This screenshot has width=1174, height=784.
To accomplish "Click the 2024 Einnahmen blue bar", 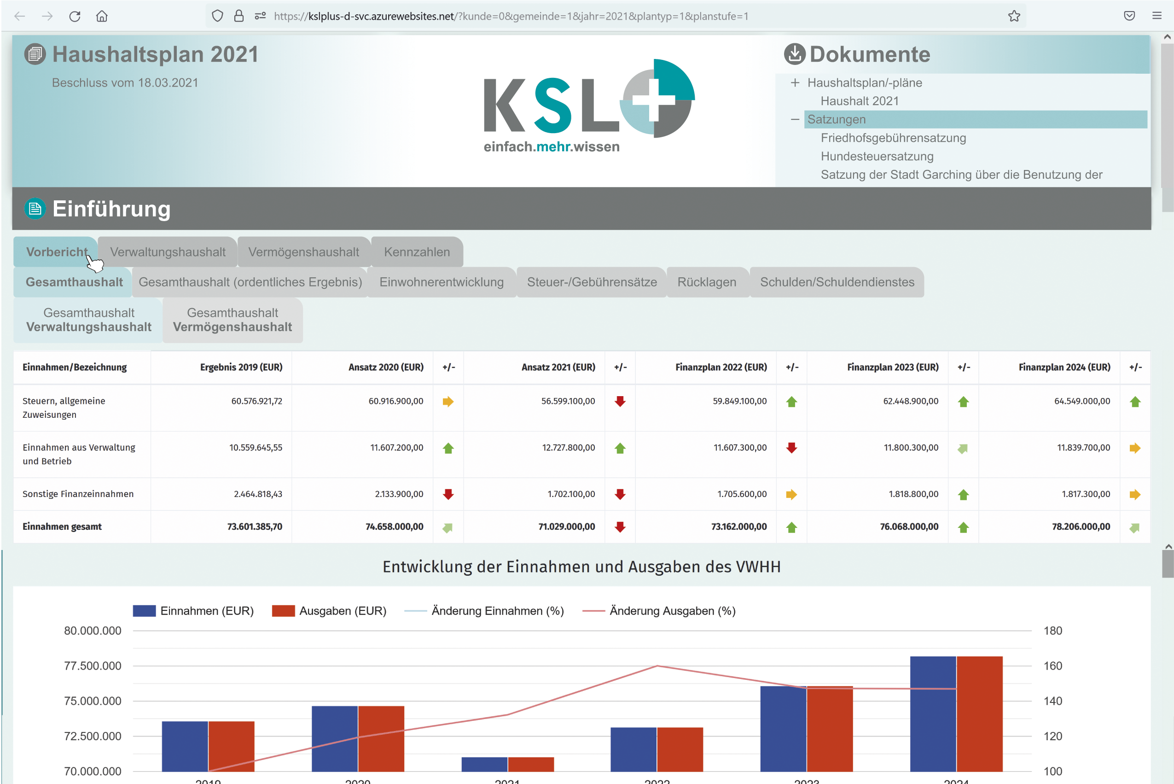I will [933, 714].
